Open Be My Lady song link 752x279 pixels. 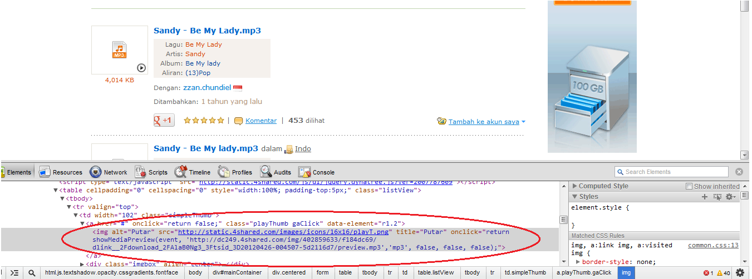click(204, 44)
